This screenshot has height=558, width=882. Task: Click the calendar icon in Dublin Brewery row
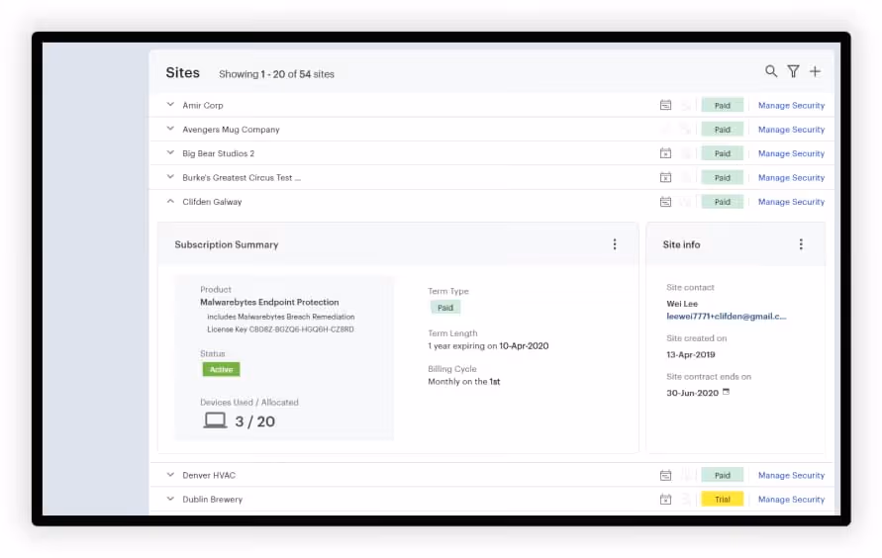(665, 500)
